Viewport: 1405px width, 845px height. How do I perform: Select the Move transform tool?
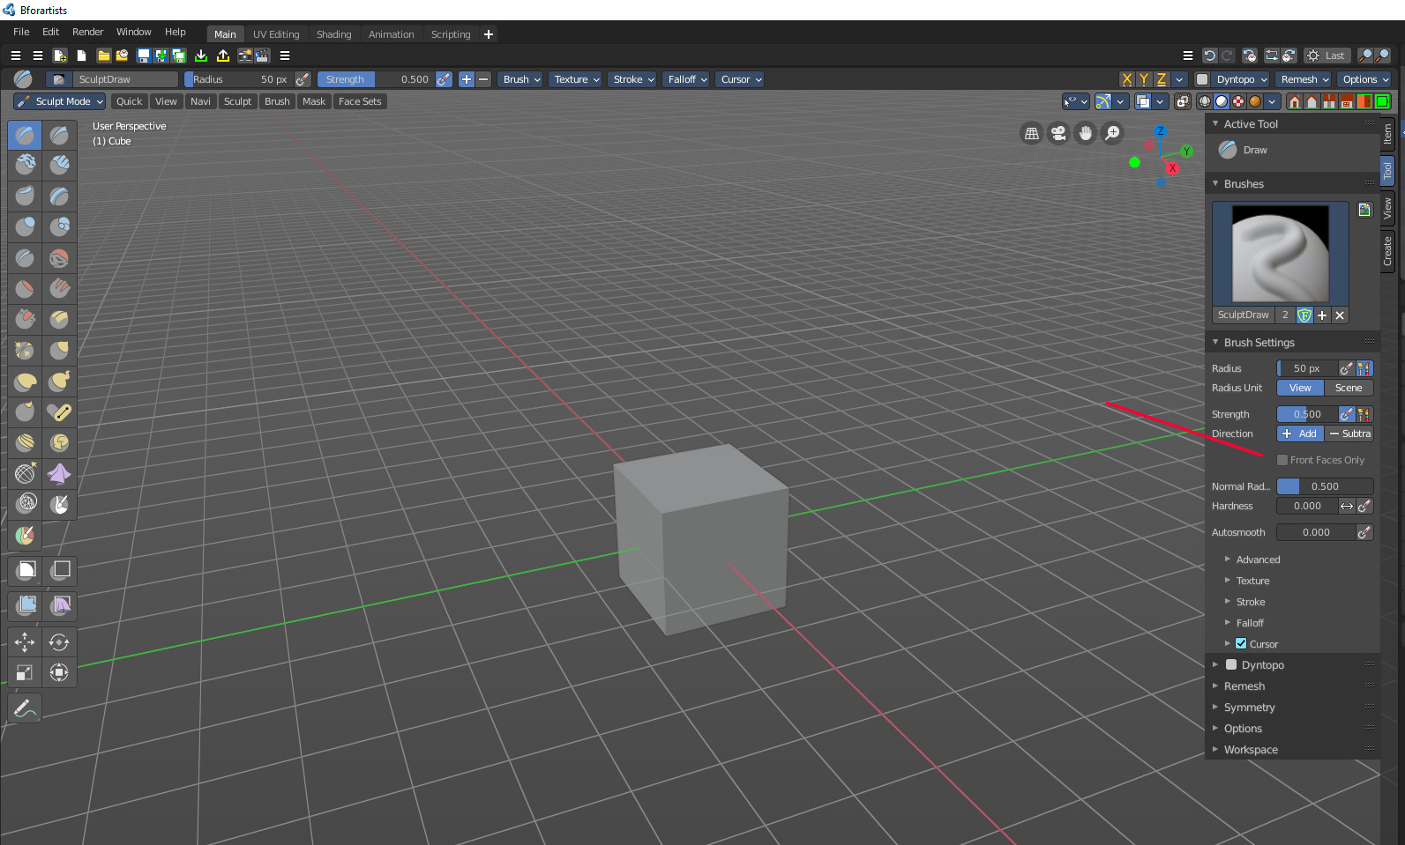[x=25, y=642]
